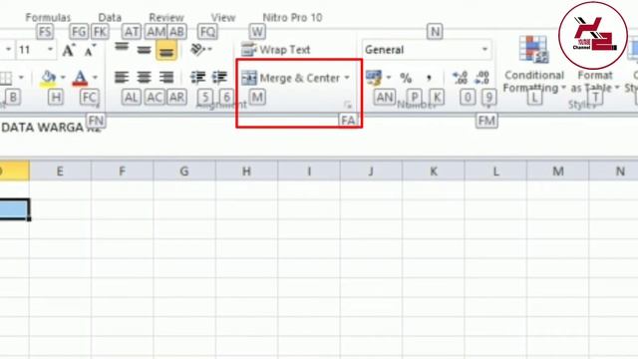Viewport: 638px width, 359px height.
Task: Expand the Font Color dropdown arrow
Action: tap(95, 78)
